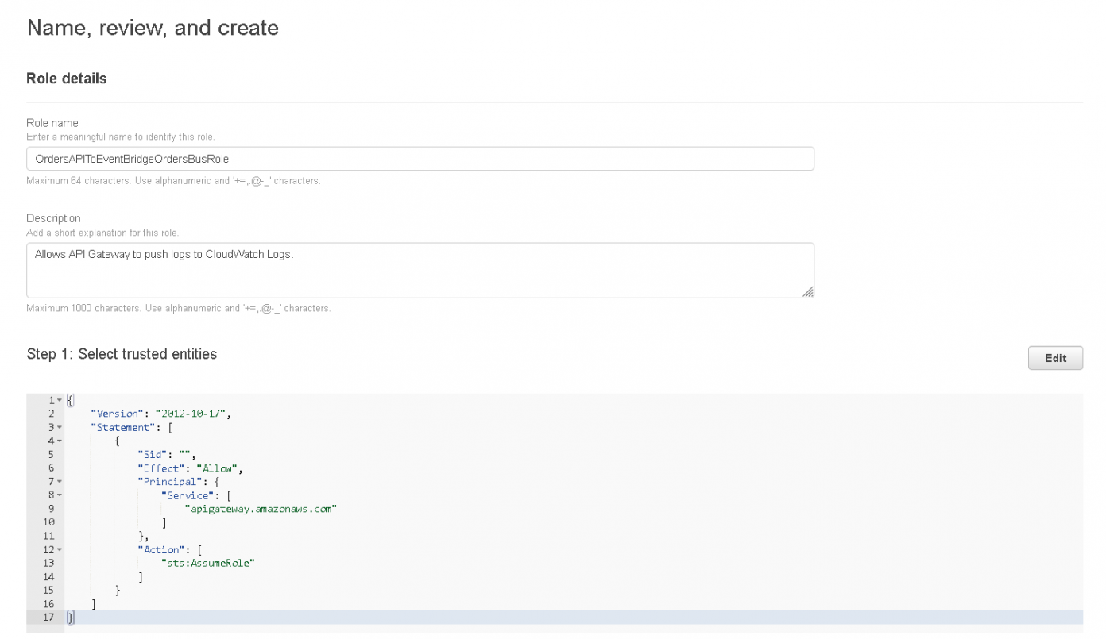Place cursor on apigateway.amazonaws.com value
Image resolution: width=1106 pixels, height=639 pixels.
[x=261, y=509]
